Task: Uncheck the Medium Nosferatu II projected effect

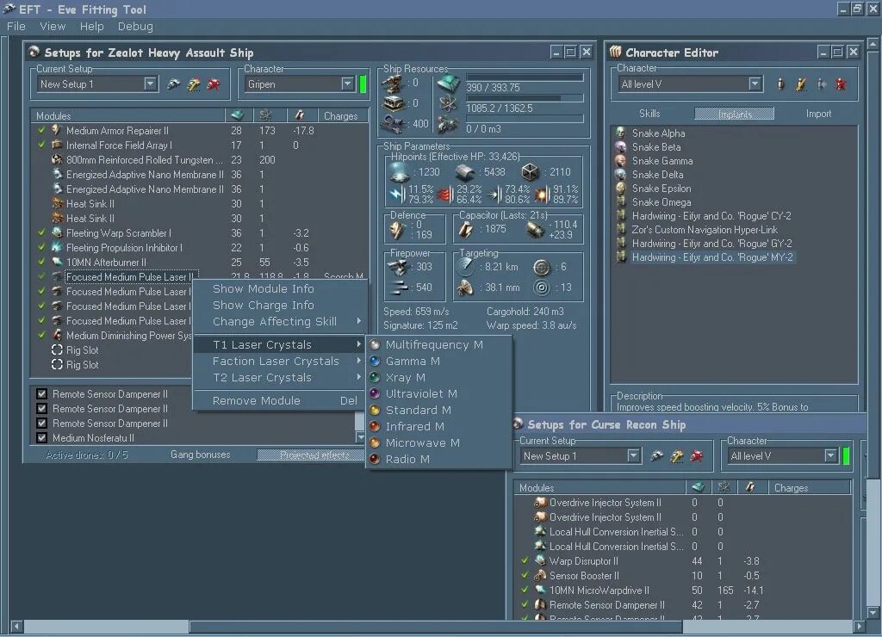Action: pyautogui.click(x=41, y=438)
